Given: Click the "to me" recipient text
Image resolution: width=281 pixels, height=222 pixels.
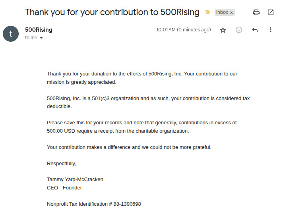Looking at the screenshot, I should [31, 38].
